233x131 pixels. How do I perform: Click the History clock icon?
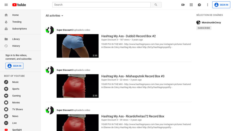[6, 46]
